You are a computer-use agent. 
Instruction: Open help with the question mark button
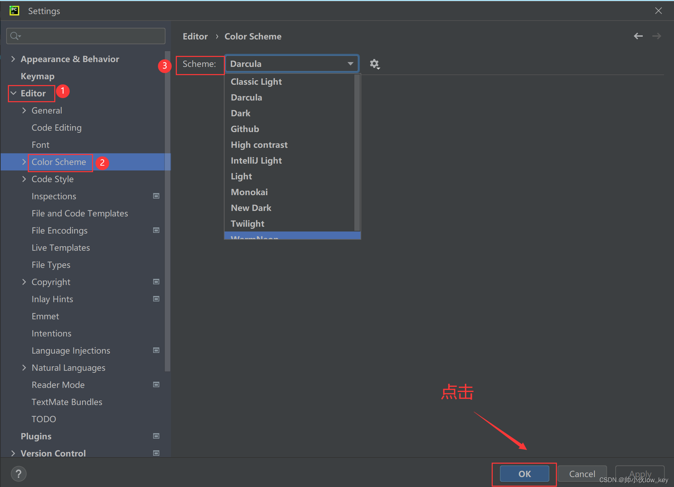point(19,474)
